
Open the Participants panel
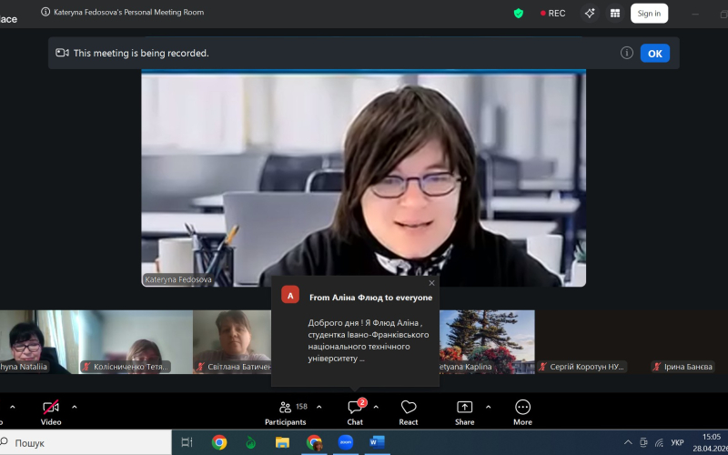tap(285, 411)
